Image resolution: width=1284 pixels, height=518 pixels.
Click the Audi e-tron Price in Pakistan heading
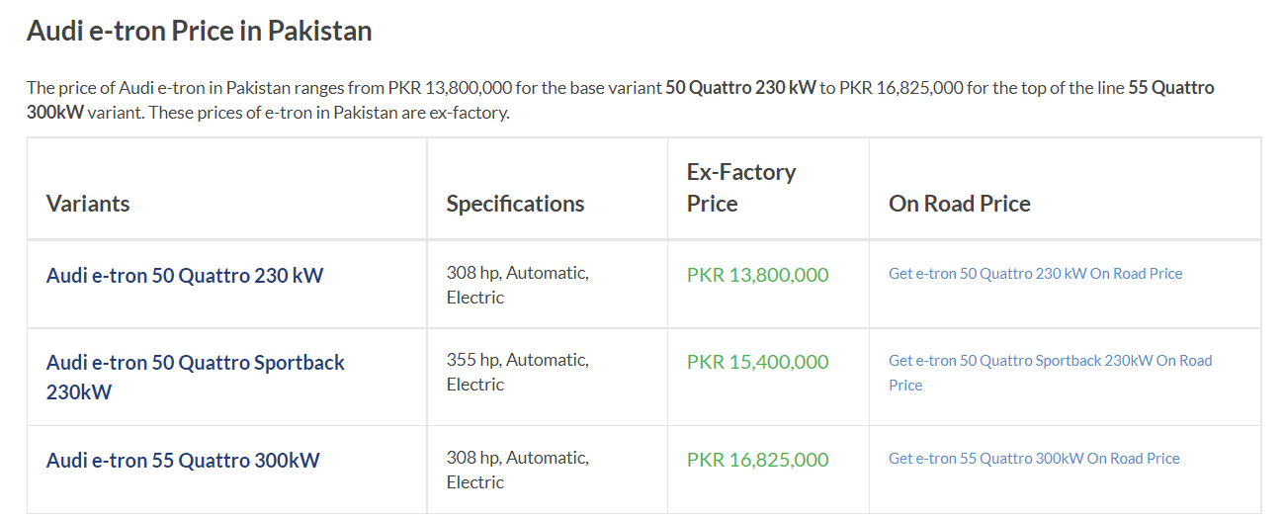click(199, 31)
